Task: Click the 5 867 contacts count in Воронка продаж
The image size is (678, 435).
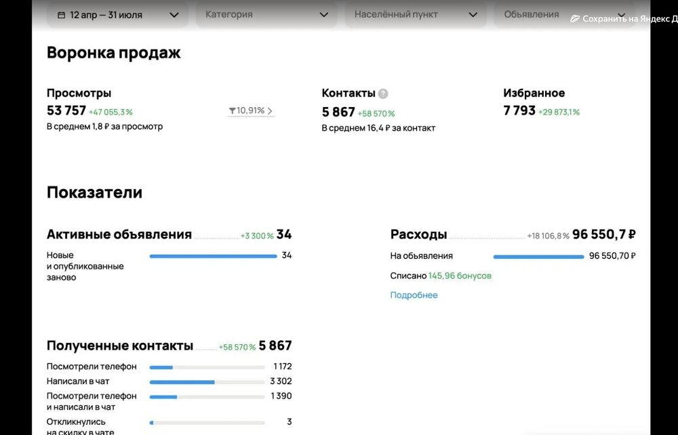Action: [x=338, y=112]
